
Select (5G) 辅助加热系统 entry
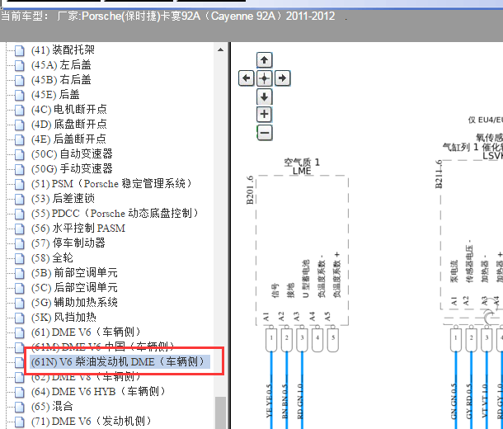(x=74, y=303)
